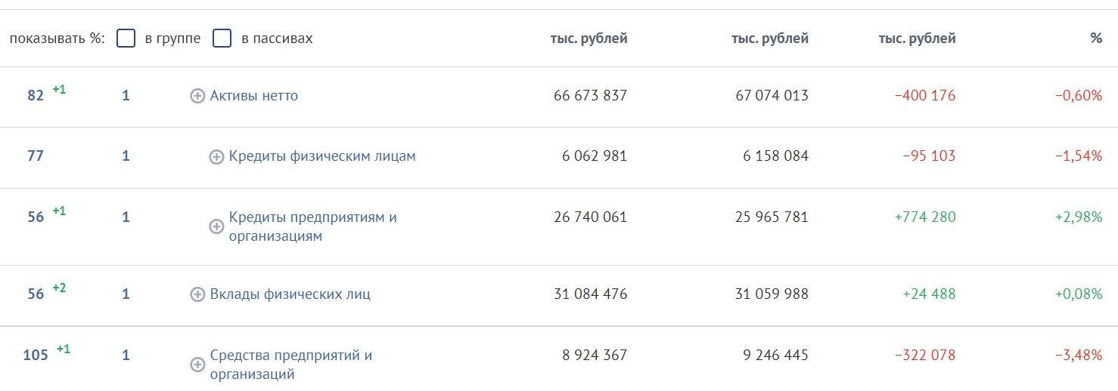This screenshot has height=391, width=1118.
Task: Click the +774 280 change value
Action: (x=925, y=217)
